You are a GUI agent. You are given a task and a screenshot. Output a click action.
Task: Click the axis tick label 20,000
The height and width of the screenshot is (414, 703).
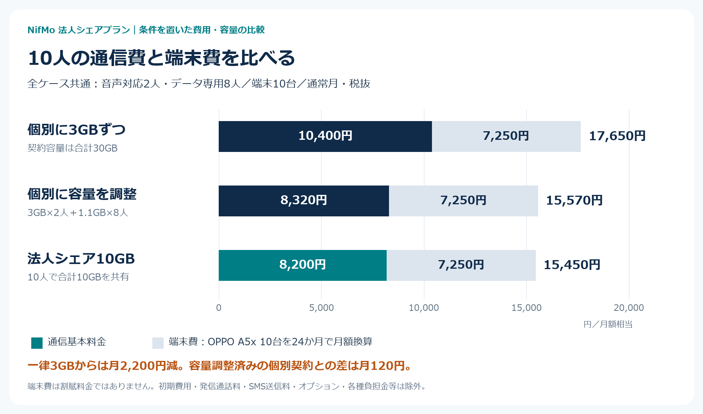point(629,308)
